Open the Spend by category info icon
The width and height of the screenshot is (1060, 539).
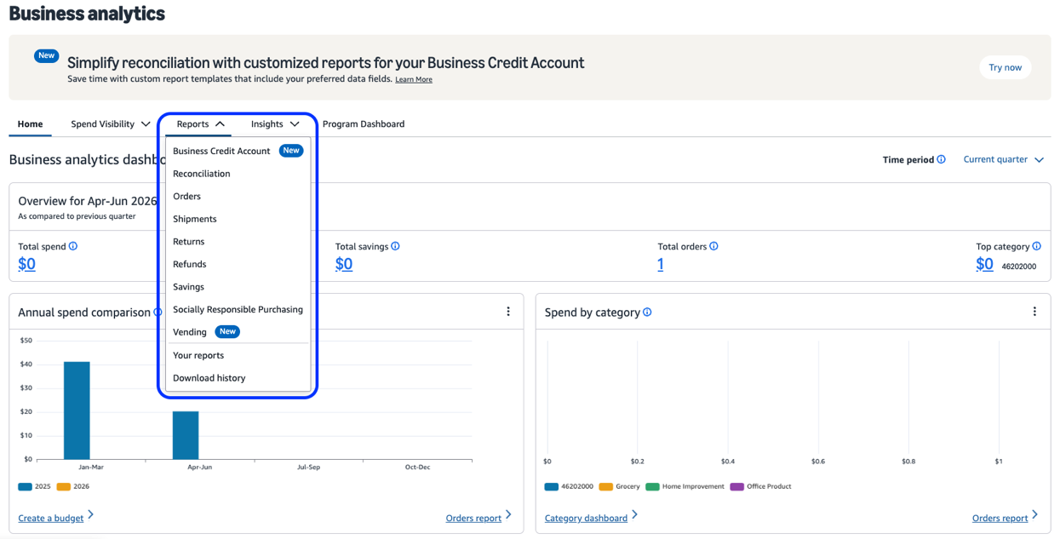click(x=647, y=313)
